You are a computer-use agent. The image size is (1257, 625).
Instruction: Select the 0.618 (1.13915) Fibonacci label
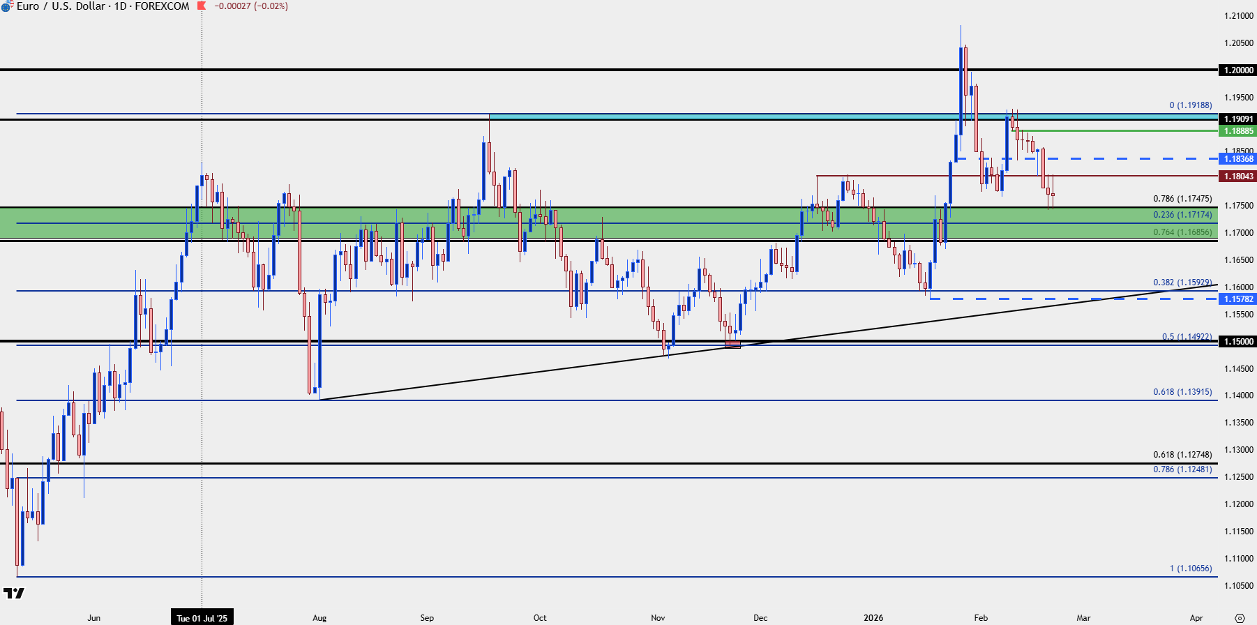pyautogui.click(x=1182, y=392)
